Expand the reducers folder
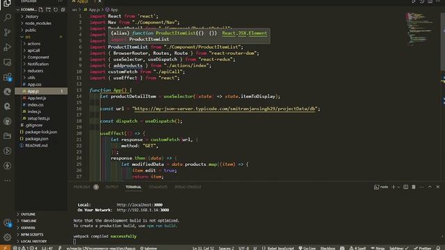Viewport: 445px width, 250px height. click(x=35, y=71)
